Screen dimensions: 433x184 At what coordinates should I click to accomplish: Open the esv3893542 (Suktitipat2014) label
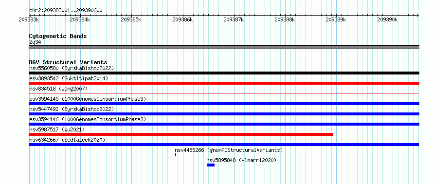[69, 78]
